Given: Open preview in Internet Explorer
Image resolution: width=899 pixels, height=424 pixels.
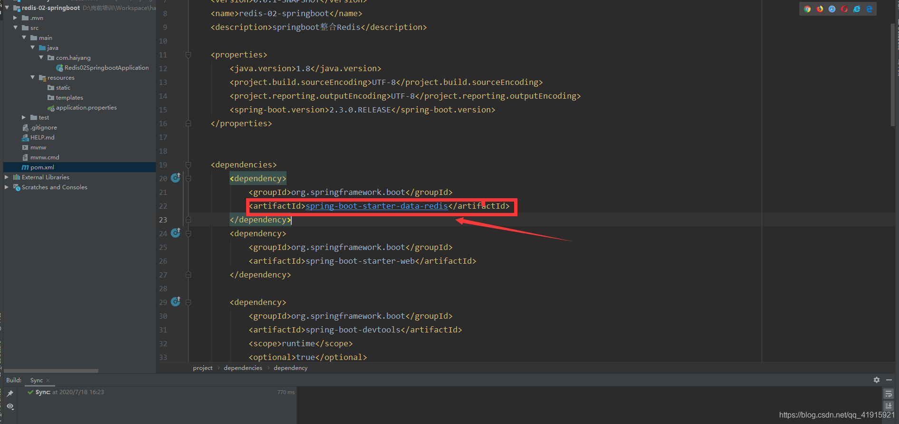Looking at the screenshot, I should 857,9.
